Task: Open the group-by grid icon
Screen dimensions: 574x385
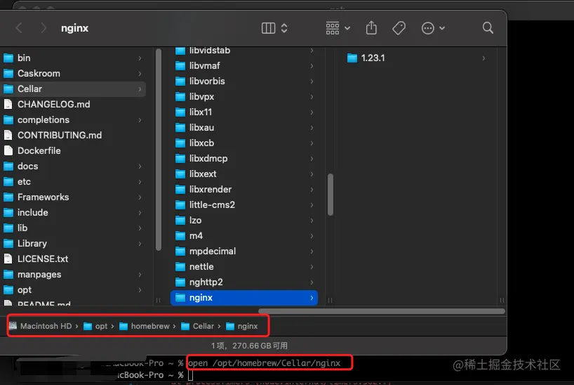Action: pos(333,28)
